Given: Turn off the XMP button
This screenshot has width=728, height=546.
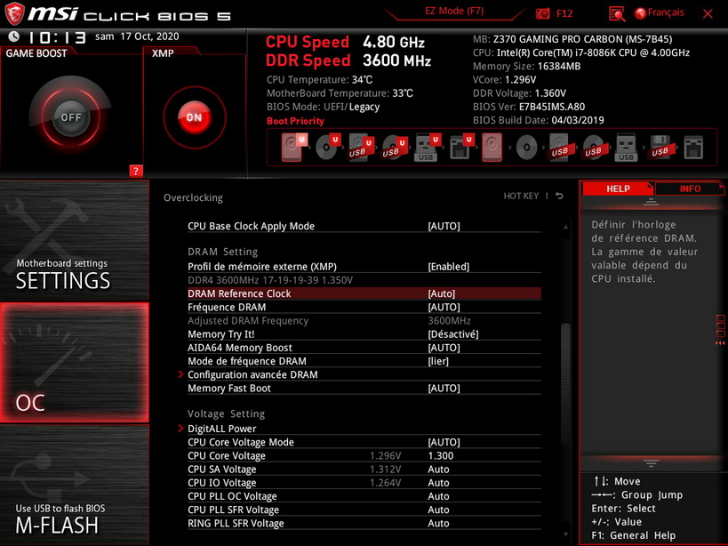Looking at the screenshot, I should [x=193, y=116].
